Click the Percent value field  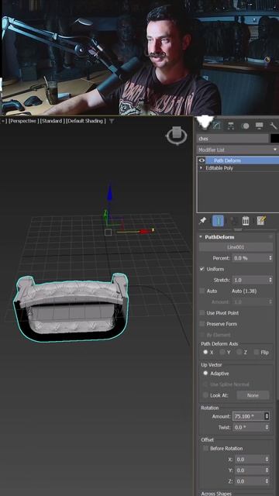250,258
